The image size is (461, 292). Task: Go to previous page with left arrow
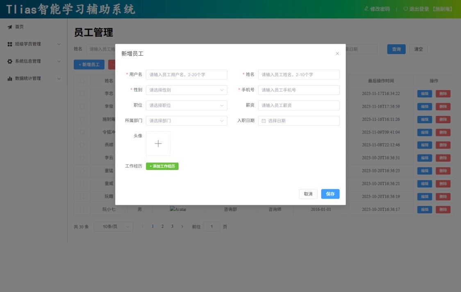[143, 226]
